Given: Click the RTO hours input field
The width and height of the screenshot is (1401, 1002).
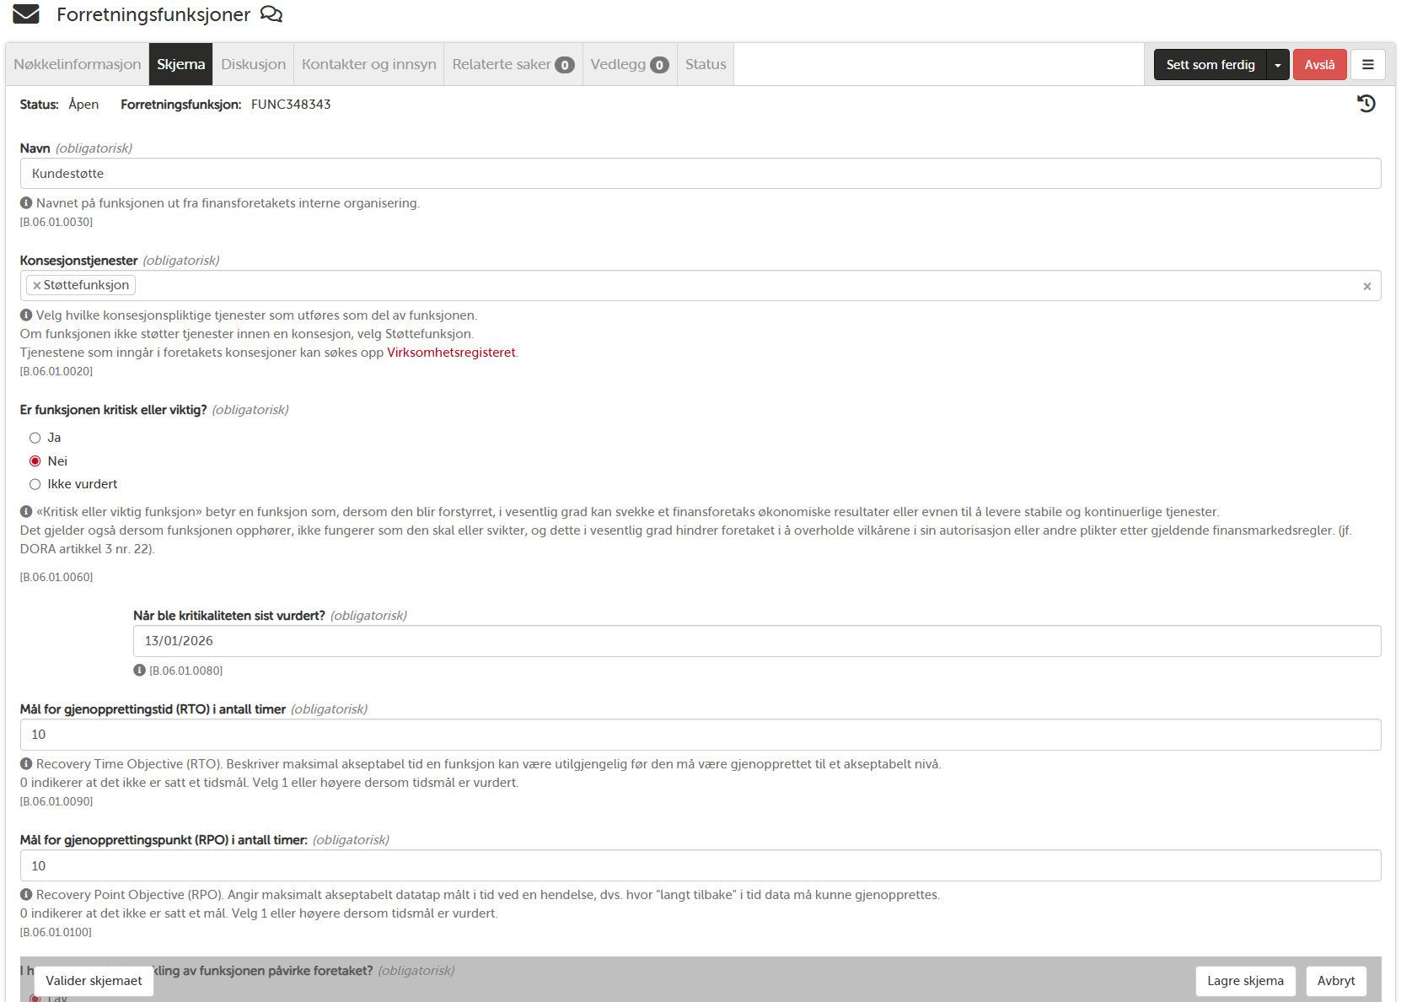Looking at the screenshot, I should (x=700, y=735).
